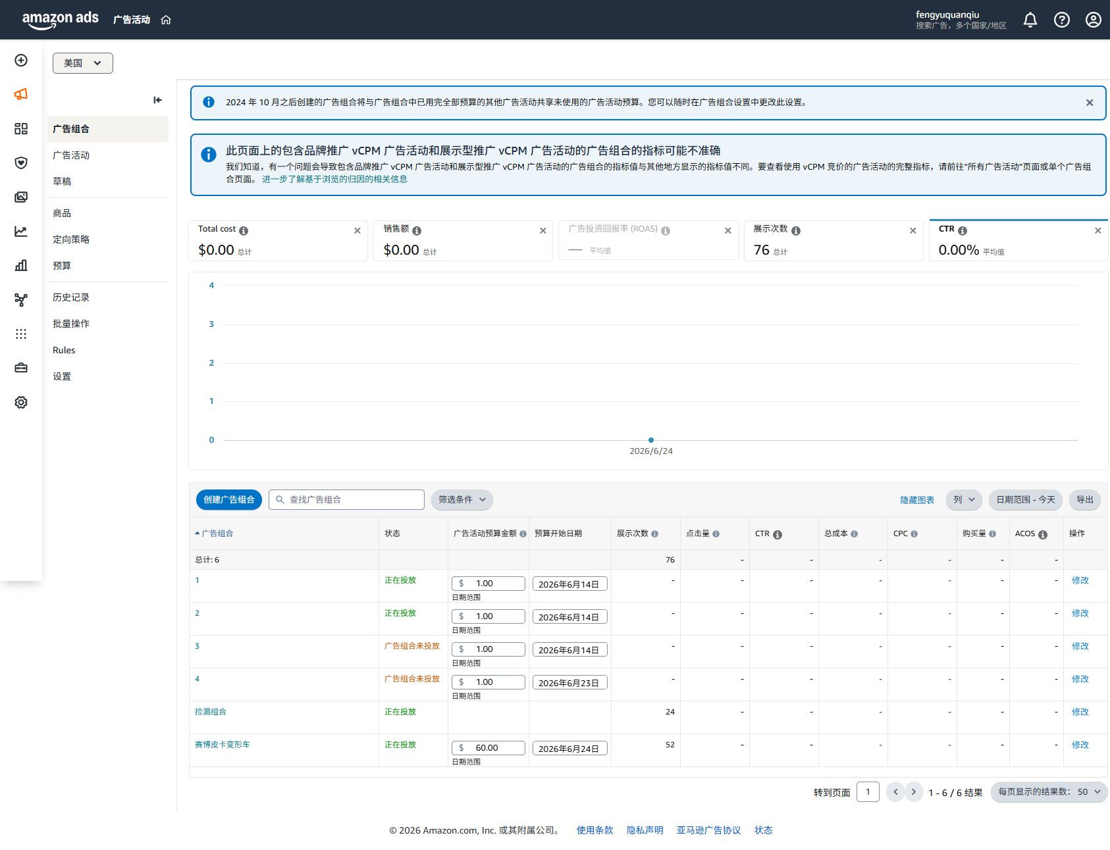This screenshot has height=850, width=1110.
Task: Remove the CTR metric card
Action: tap(1098, 230)
